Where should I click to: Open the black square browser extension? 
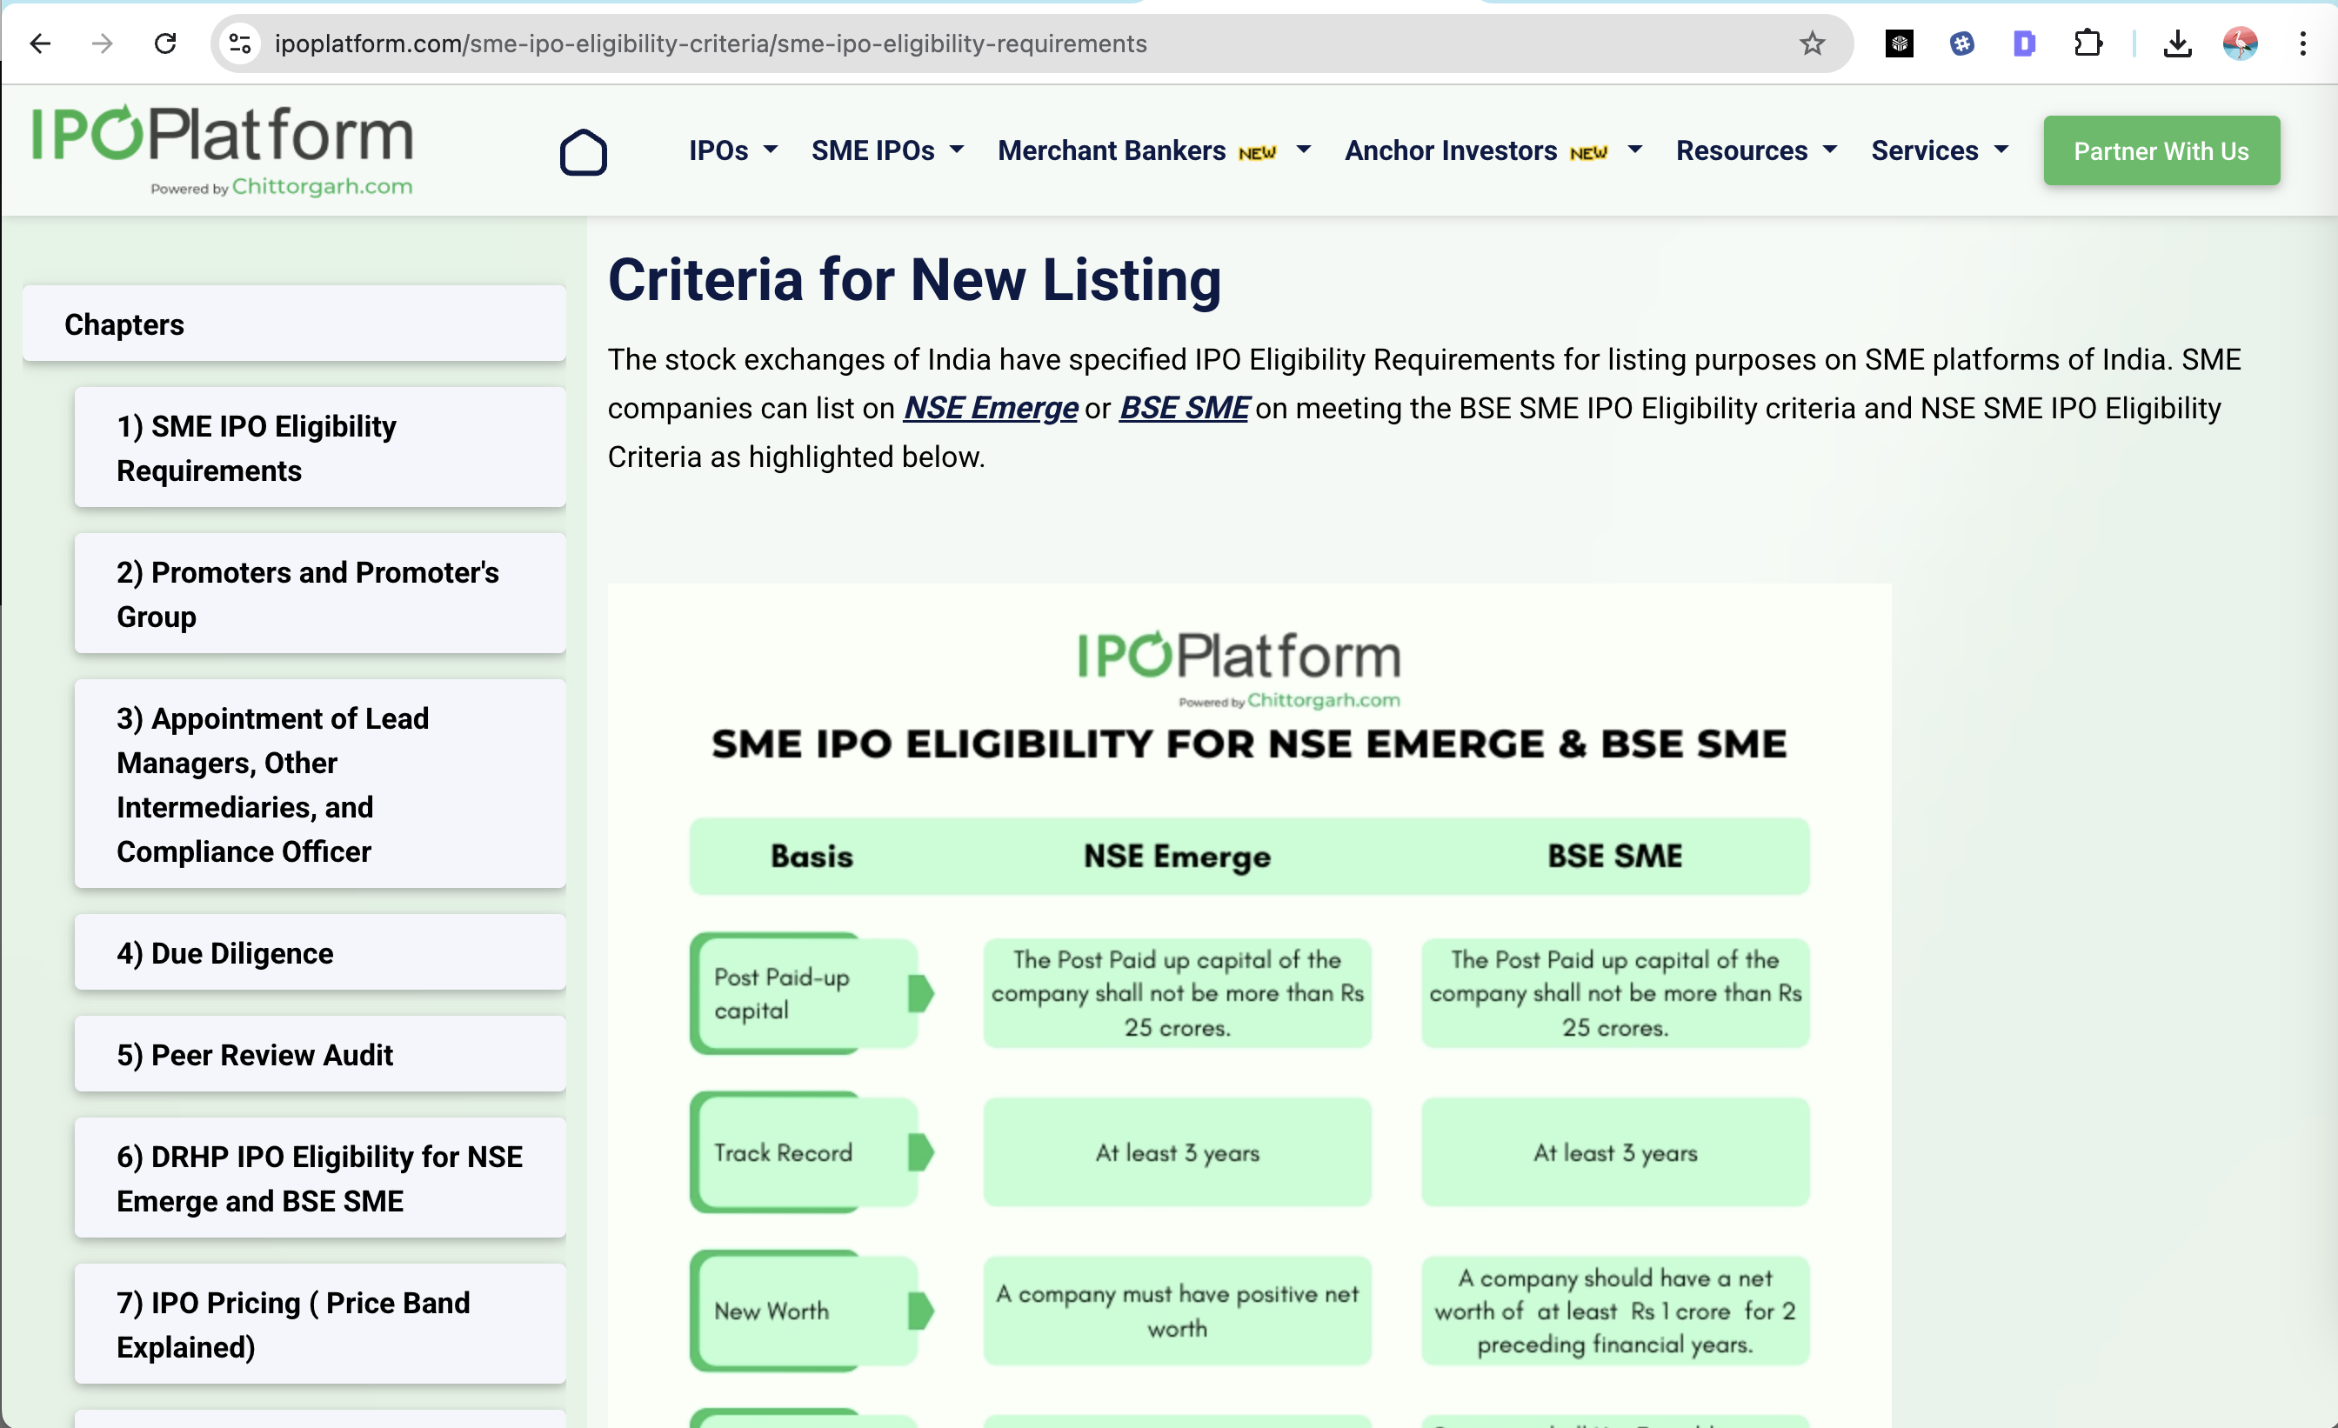pos(1900,43)
